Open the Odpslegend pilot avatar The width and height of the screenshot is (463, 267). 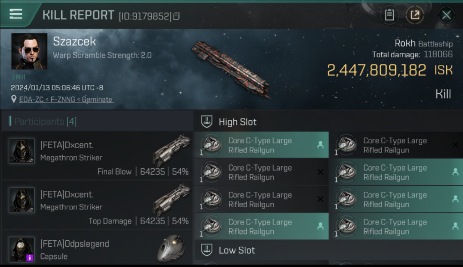point(22,249)
